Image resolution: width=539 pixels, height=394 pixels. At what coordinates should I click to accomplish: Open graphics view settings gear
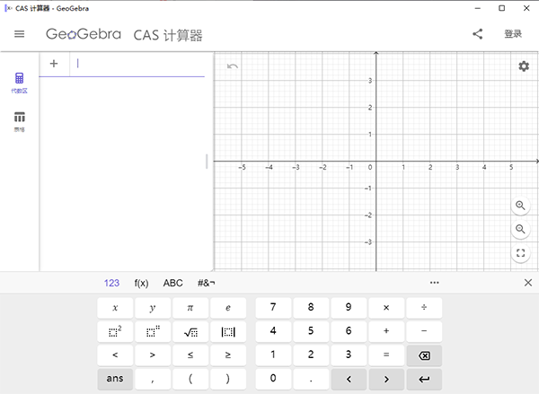[x=523, y=66]
